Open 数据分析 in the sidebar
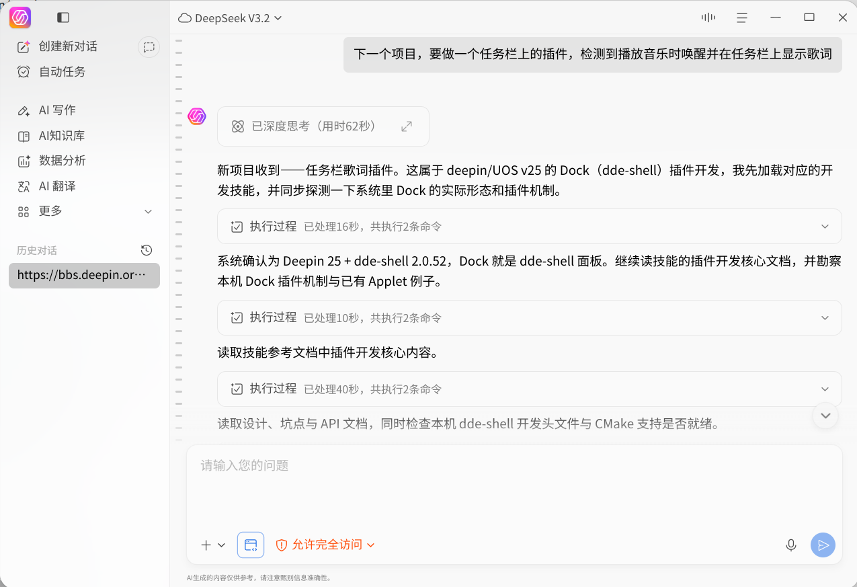This screenshot has height=587, width=857. (x=51, y=161)
